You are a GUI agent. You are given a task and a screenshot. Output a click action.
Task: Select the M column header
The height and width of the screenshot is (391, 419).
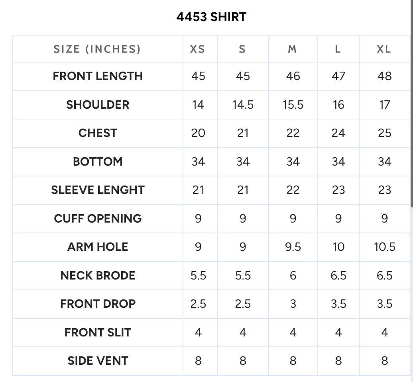292,49
